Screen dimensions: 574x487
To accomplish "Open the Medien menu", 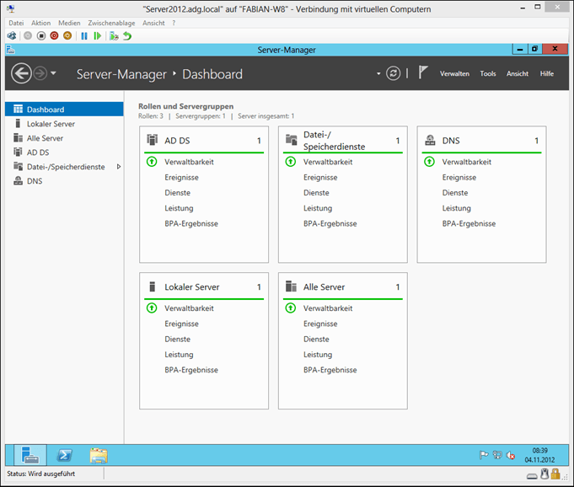I will pos(69,23).
